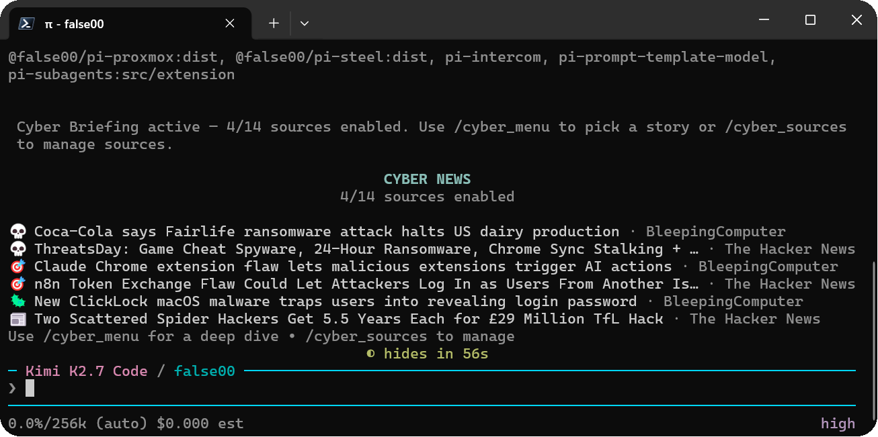This screenshot has width=878, height=437.
Task: Maximize the terminal window
Action: pyautogui.click(x=810, y=20)
